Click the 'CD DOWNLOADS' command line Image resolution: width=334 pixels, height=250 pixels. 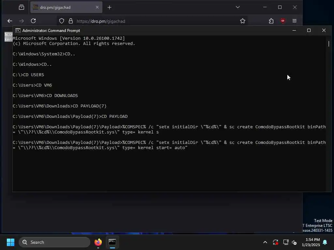pyautogui.click(x=45, y=96)
